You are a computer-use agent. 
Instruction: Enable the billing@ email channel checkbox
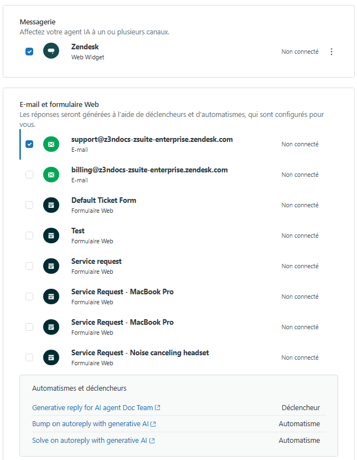(x=29, y=175)
